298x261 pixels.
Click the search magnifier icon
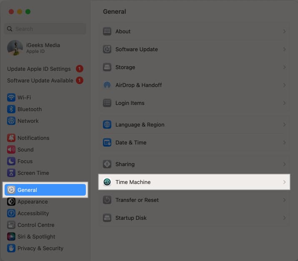pos(10,29)
